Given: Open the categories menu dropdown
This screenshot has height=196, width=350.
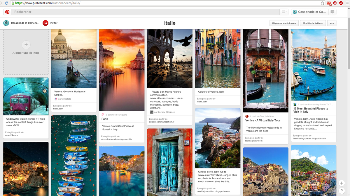Looking at the screenshot, I should point(283,12).
